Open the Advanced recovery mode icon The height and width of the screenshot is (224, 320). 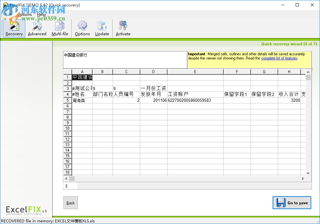[37, 28]
